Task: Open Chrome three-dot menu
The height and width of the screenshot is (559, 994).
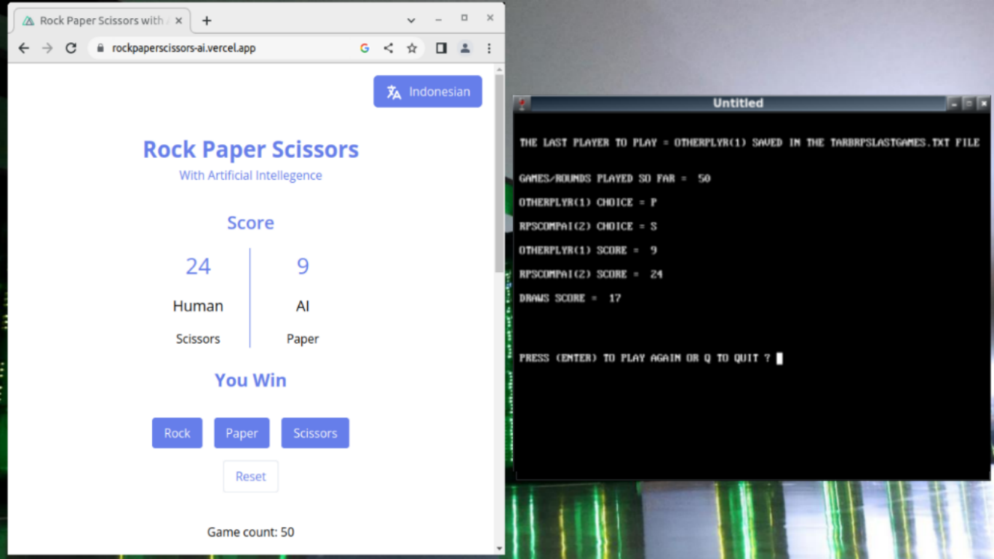Action: 489,48
